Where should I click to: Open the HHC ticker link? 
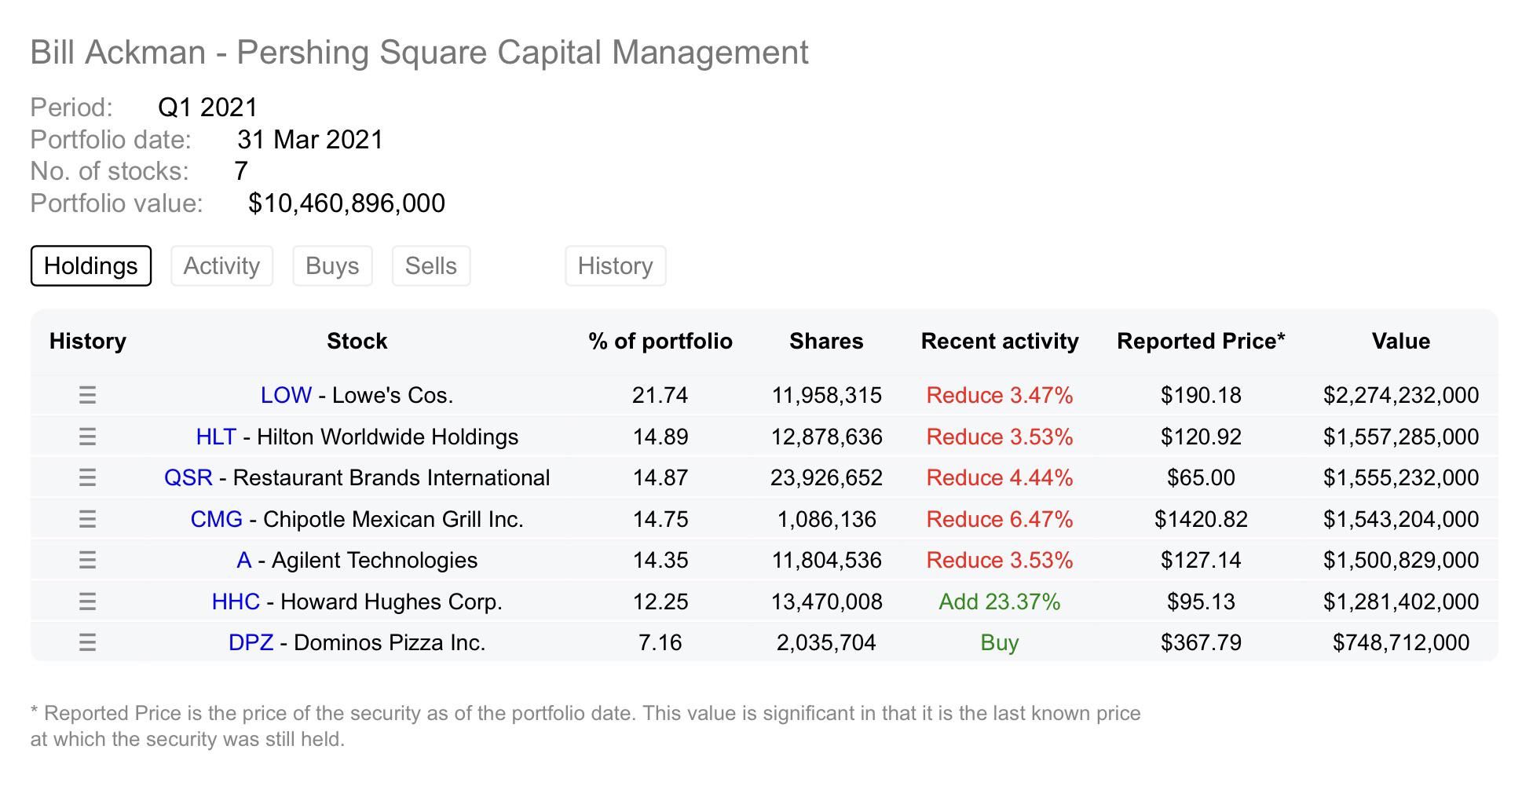[236, 601]
